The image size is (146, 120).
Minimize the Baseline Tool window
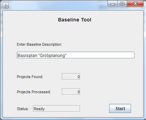point(113,4)
